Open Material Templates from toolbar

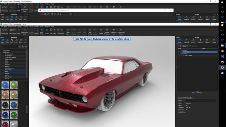click(x=107, y=31)
